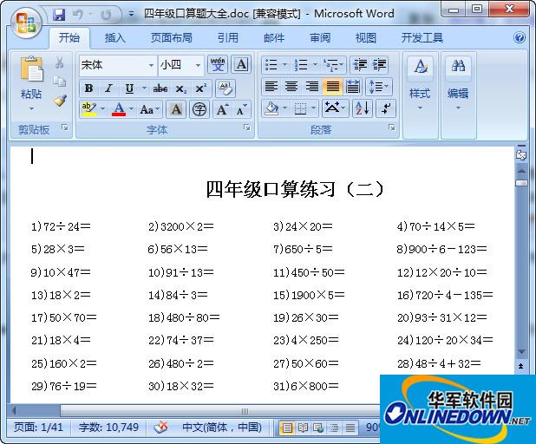This screenshot has width=536, height=444.
Task: Decrease paragraph indent
Action: pos(360,64)
